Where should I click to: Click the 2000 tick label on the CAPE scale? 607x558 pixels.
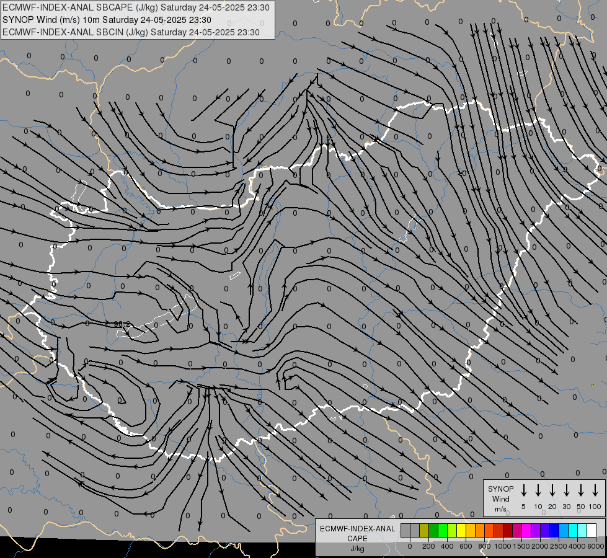[x=540, y=546]
